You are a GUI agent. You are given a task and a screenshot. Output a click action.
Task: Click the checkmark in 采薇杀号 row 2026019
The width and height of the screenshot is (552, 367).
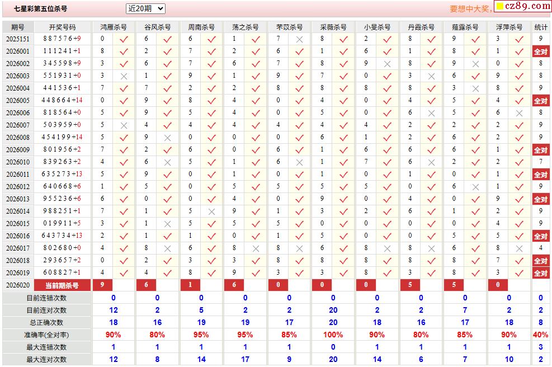(343, 273)
